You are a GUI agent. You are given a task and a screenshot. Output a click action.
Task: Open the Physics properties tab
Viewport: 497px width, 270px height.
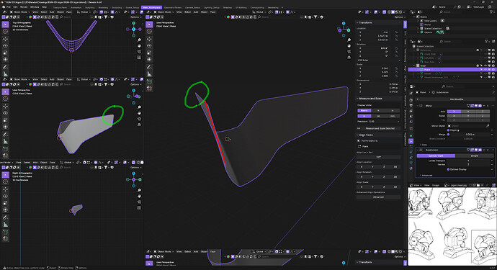click(411, 152)
